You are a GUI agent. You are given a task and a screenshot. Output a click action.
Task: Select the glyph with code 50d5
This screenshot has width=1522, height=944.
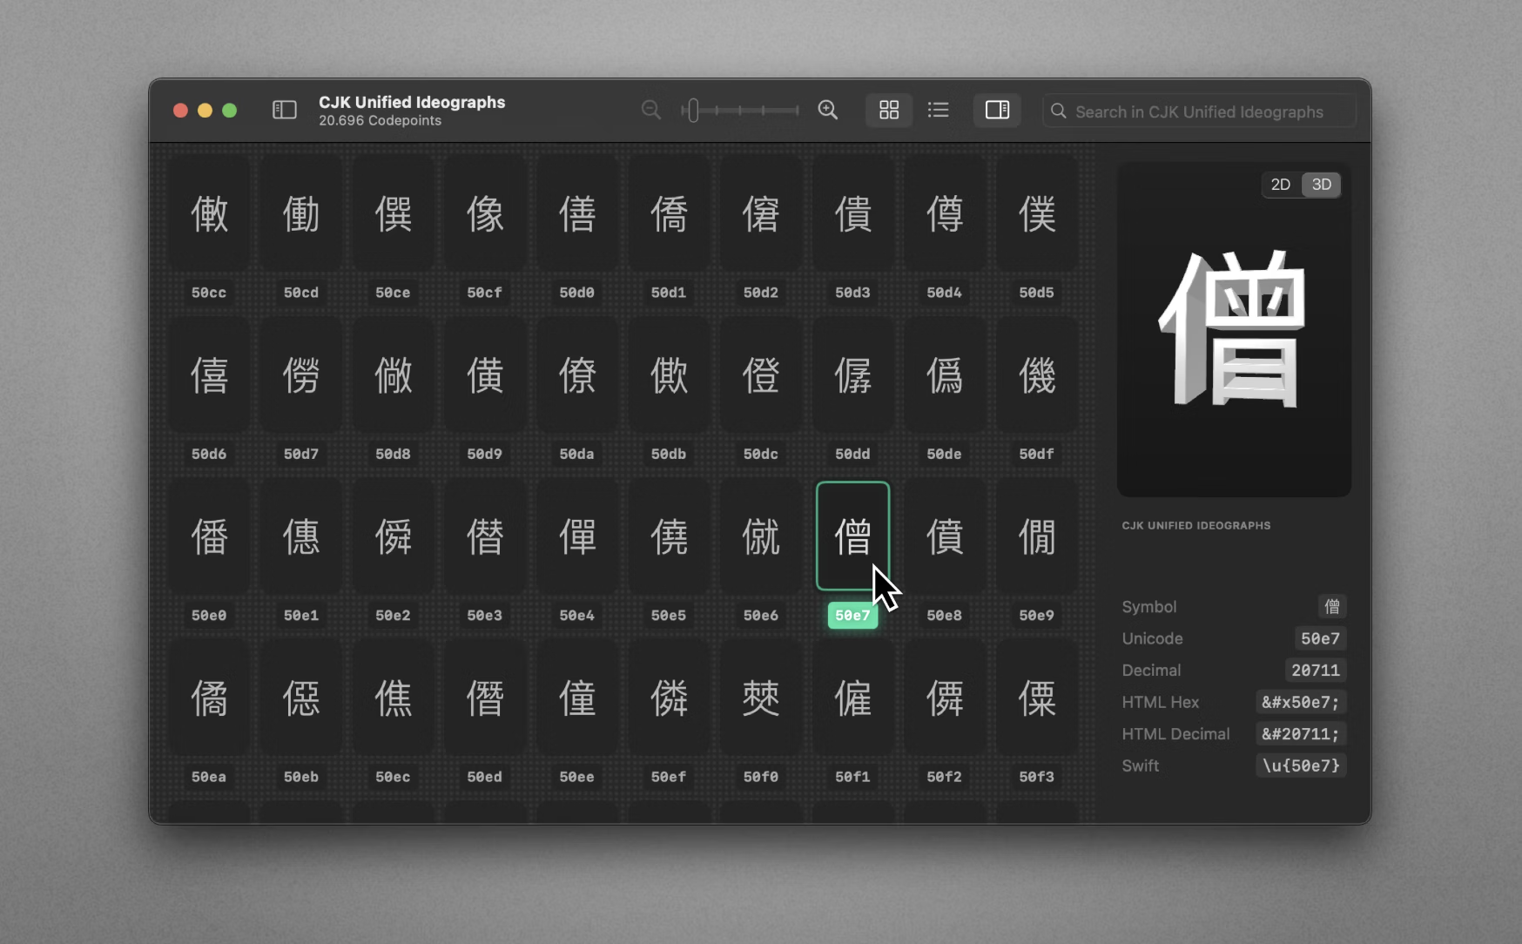pyautogui.click(x=1036, y=215)
